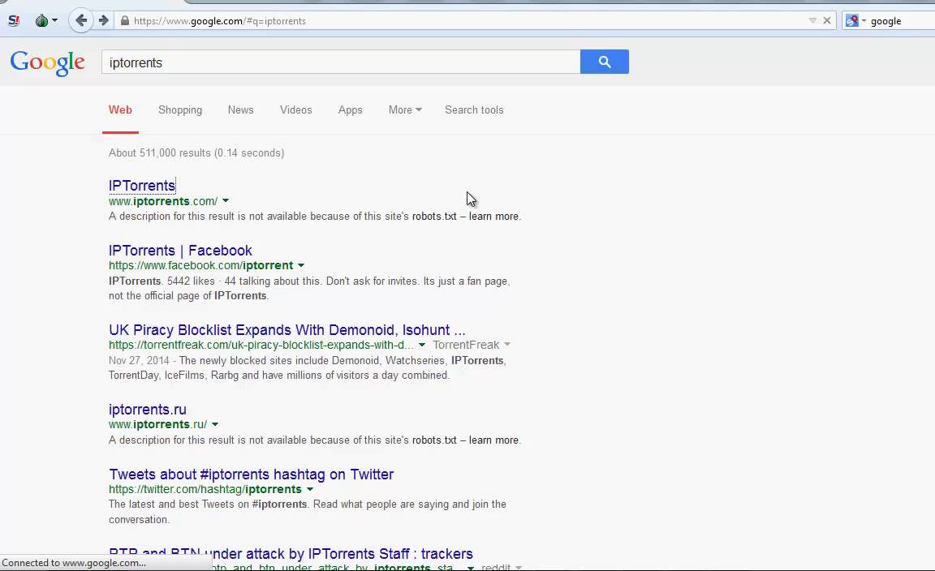The image size is (935, 571).
Task: Expand arrow next to facebook.com/iptorrent URL
Action: (x=301, y=265)
